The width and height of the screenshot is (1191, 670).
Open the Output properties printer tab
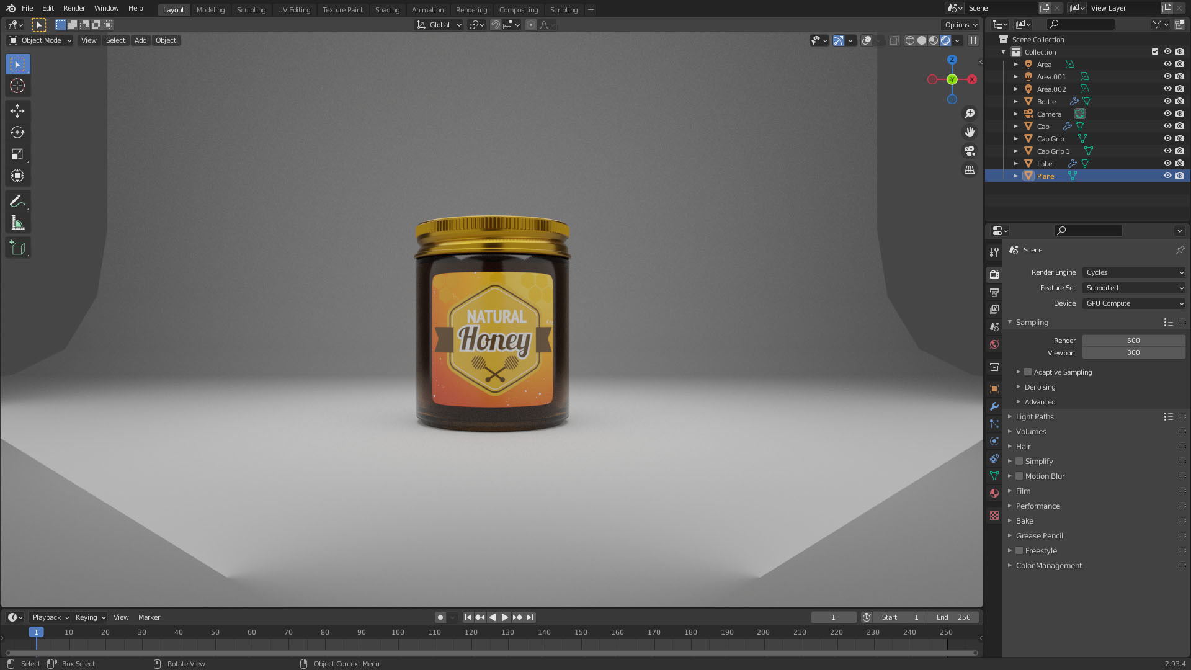coord(994,292)
